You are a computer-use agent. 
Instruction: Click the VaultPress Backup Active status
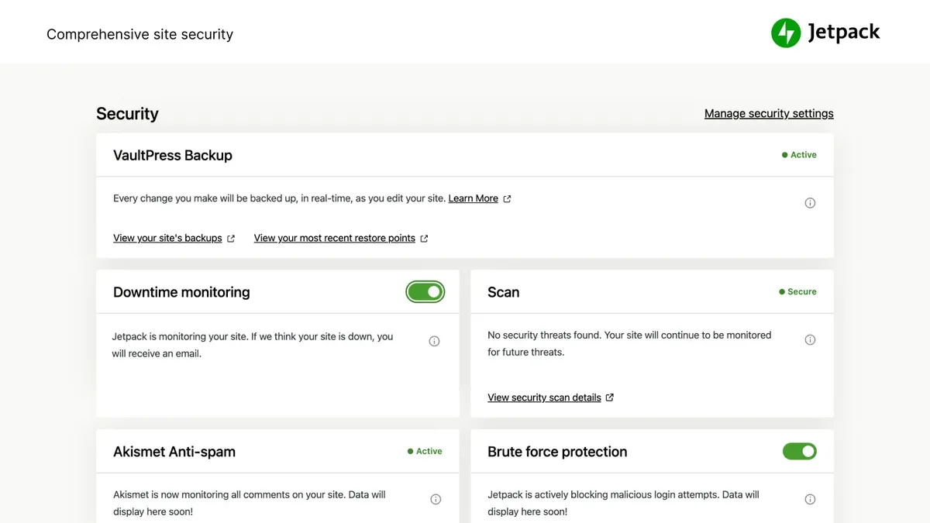(799, 155)
